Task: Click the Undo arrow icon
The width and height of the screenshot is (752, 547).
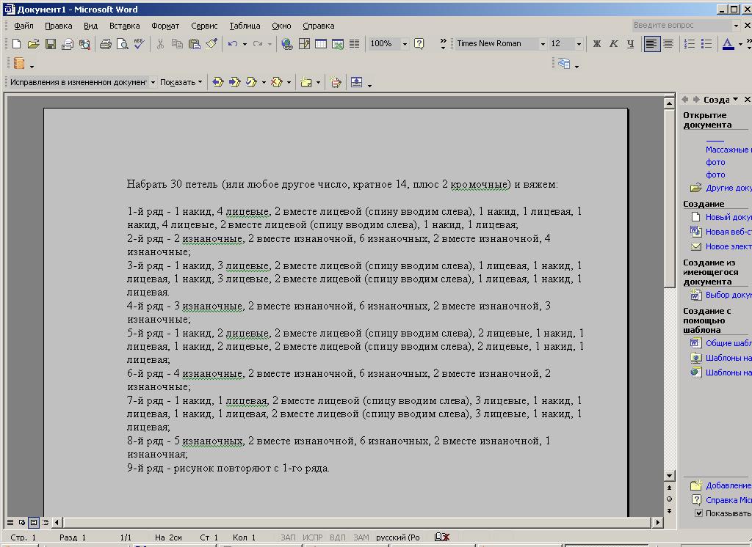Action: 232,44
